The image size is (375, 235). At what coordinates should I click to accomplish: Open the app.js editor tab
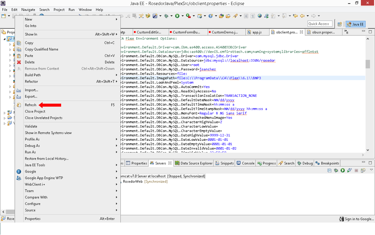coord(257,32)
